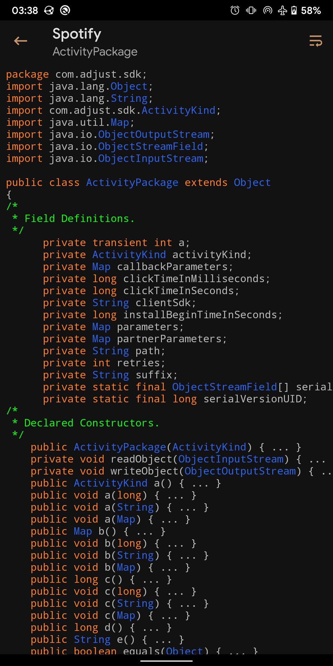Open ObjectStreamField link in import line
This screenshot has width=333, height=666.
[x=151, y=146]
